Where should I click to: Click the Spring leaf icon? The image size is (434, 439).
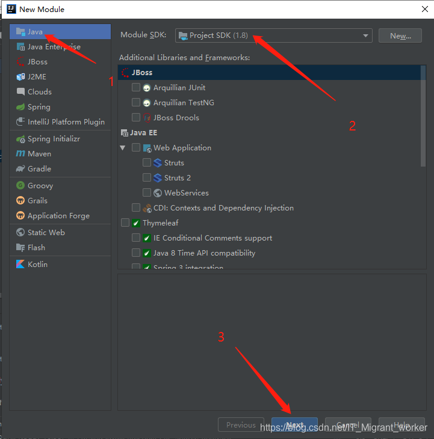click(20, 106)
